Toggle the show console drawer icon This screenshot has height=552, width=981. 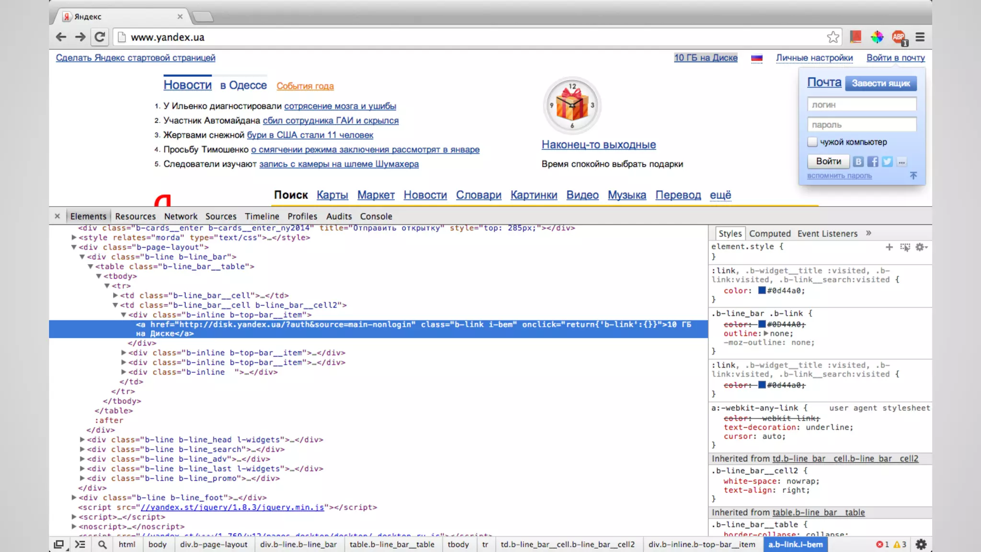click(80, 544)
